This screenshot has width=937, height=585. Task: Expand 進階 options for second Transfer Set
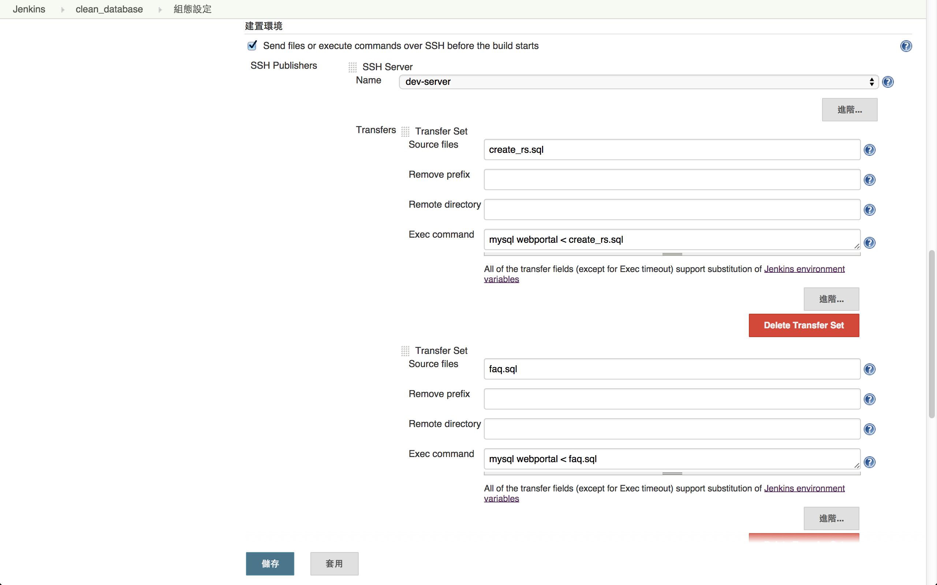click(x=831, y=518)
